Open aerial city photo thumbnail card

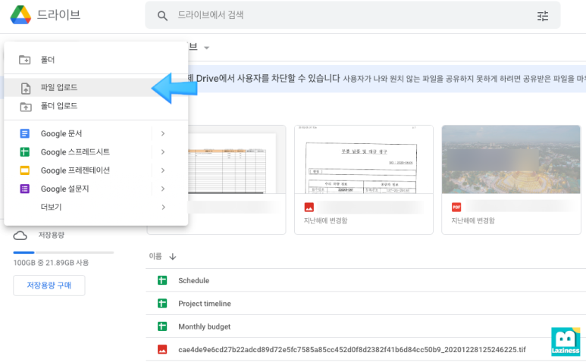(511, 160)
